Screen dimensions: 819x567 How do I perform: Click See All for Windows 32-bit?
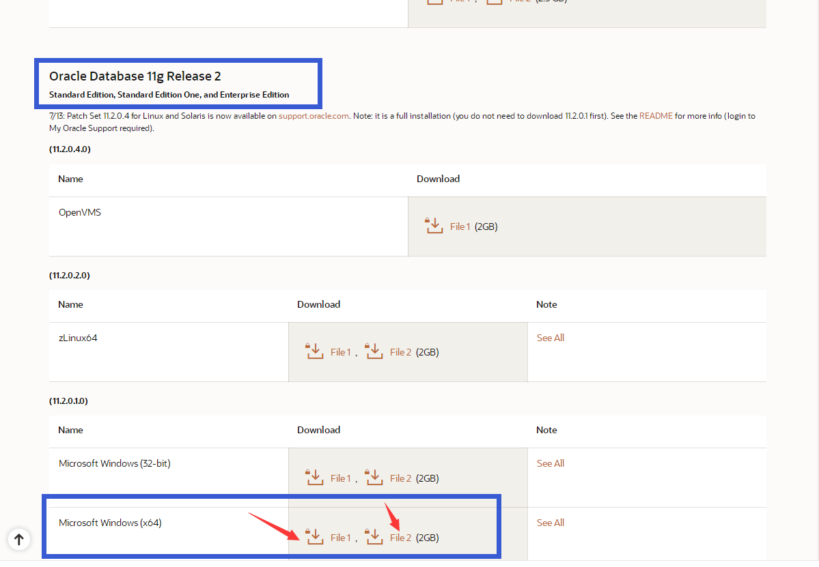(551, 464)
